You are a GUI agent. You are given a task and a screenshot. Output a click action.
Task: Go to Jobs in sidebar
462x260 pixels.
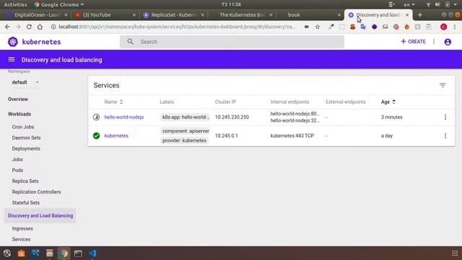17,160
